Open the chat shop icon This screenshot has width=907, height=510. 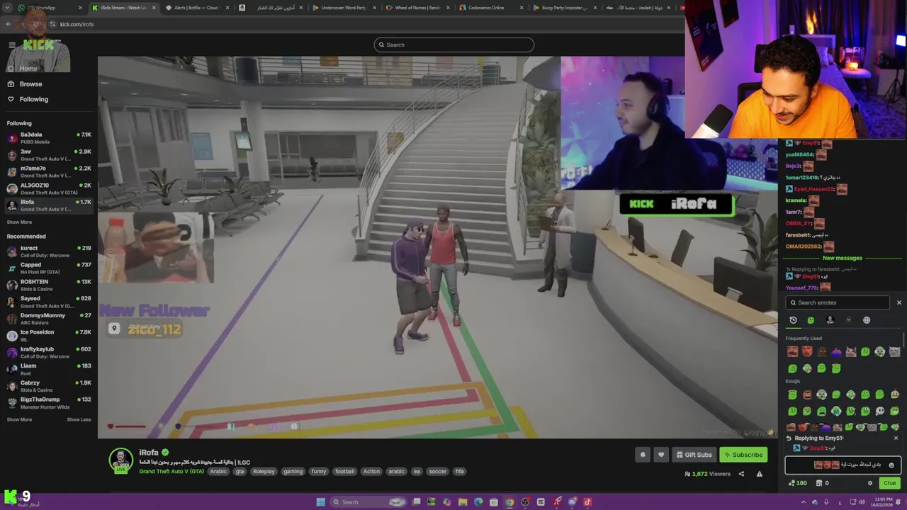(819, 483)
